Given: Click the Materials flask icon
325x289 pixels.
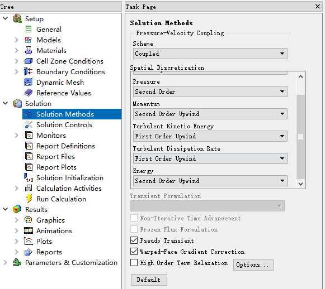Looking at the screenshot, I should point(29,50).
